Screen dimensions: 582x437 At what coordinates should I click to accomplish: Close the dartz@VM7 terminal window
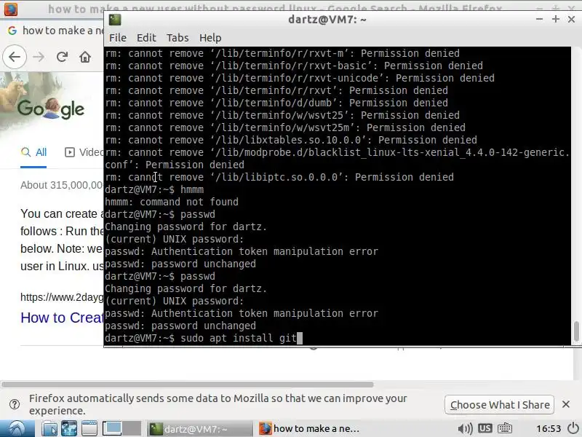(572, 20)
